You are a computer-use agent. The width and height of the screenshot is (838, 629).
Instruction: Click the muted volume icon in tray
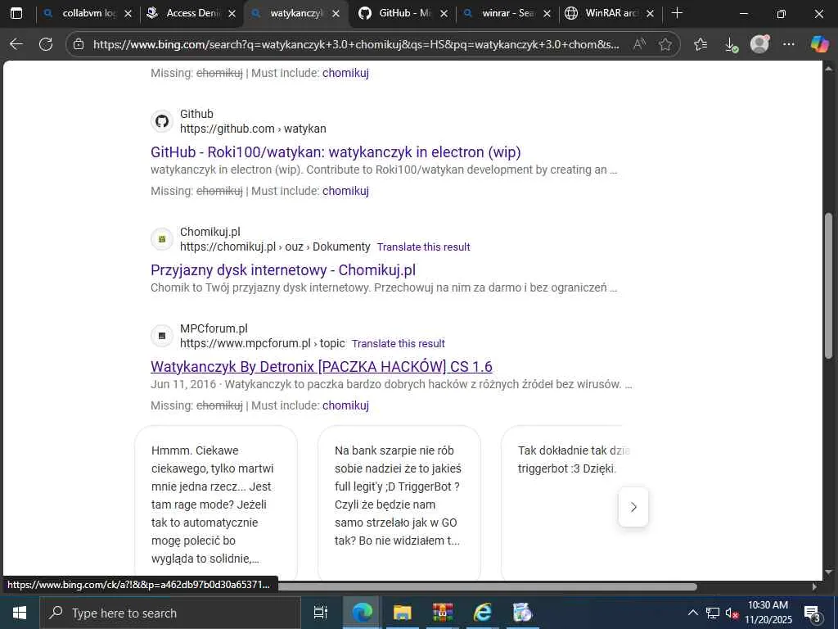coord(731,613)
